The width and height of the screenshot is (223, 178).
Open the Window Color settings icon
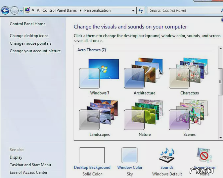point(130,155)
